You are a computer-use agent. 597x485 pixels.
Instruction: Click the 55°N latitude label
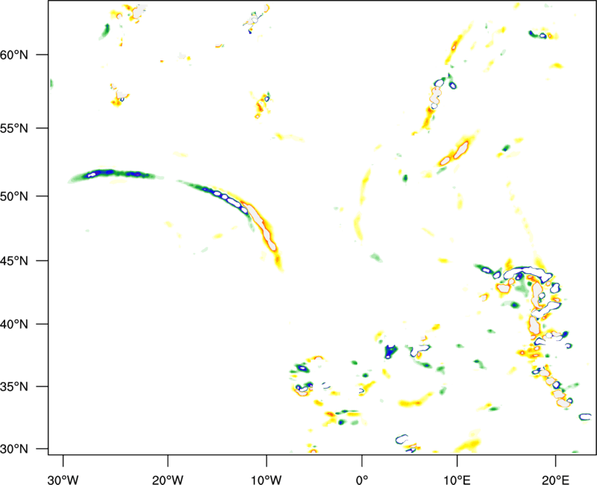point(14,128)
